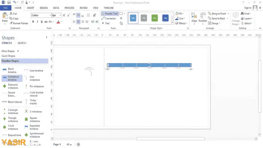Expand the Line dropdown
The height and width of the screenshot is (148, 263).
pyautogui.click(x=180, y=18)
